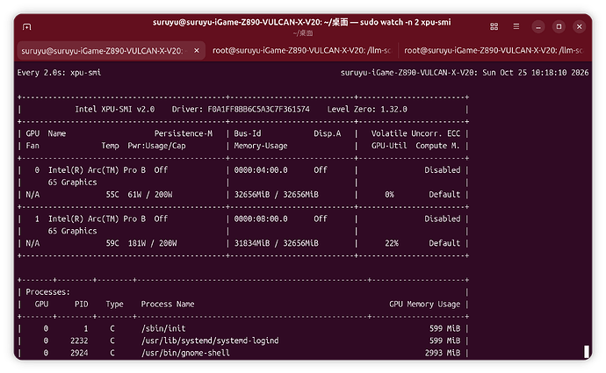Click the 'Compute M.' header
This screenshot has height=373, width=606.
438,146
